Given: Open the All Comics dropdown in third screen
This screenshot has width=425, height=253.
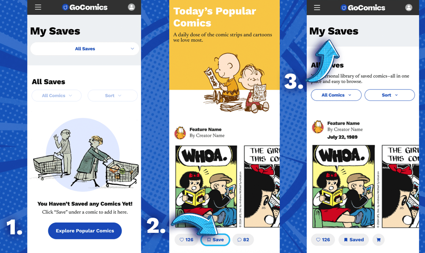Looking at the screenshot, I should [x=336, y=95].
